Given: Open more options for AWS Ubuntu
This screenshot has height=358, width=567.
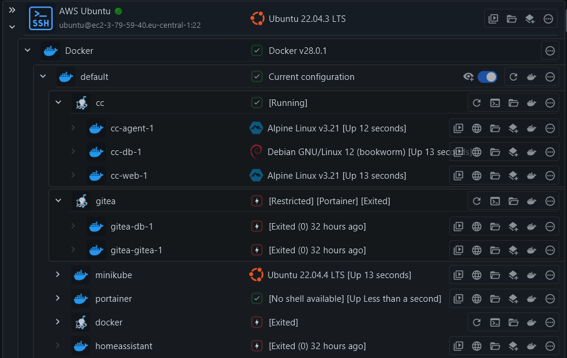Looking at the screenshot, I should pyautogui.click(x=548, y=19).
